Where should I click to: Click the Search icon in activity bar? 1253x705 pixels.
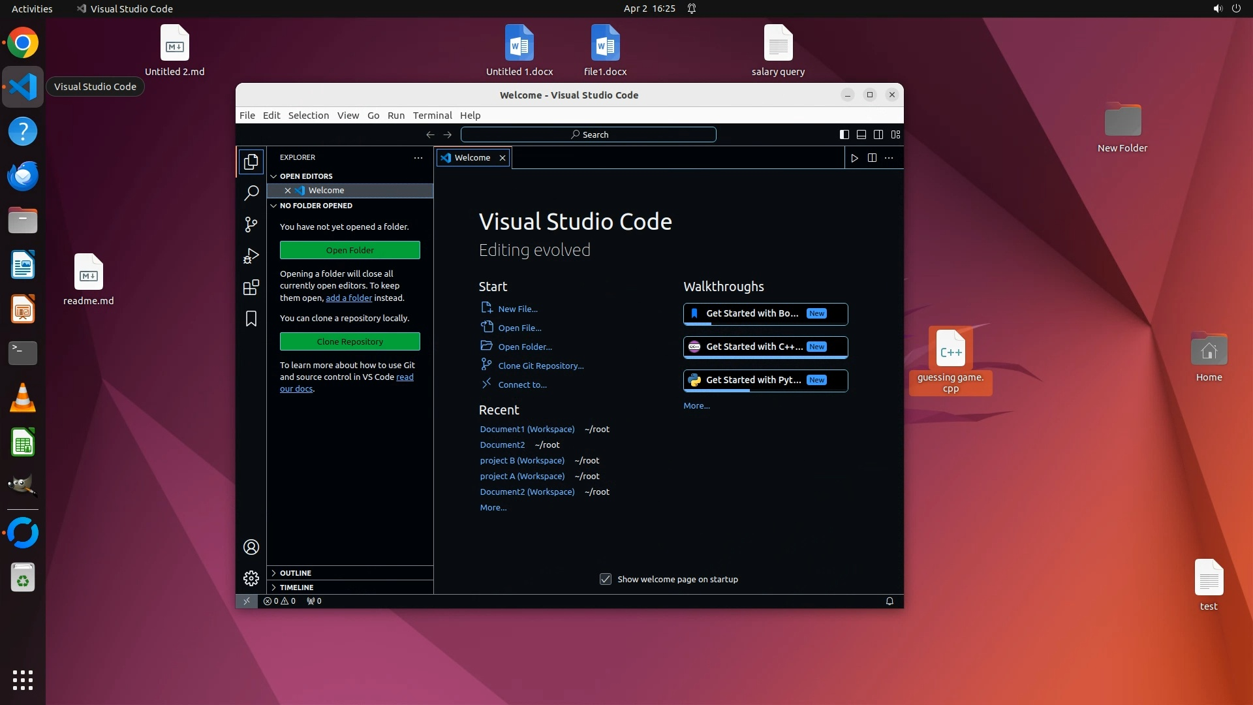coord(251,193)
